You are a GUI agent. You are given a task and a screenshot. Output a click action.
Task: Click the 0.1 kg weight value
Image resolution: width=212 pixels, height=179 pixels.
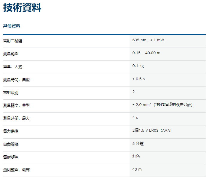click(x=138, y=66)
